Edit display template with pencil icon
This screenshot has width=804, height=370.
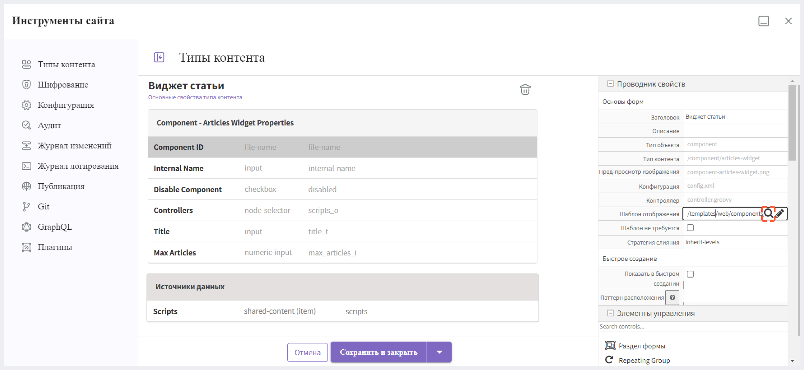tap(780, 214)
